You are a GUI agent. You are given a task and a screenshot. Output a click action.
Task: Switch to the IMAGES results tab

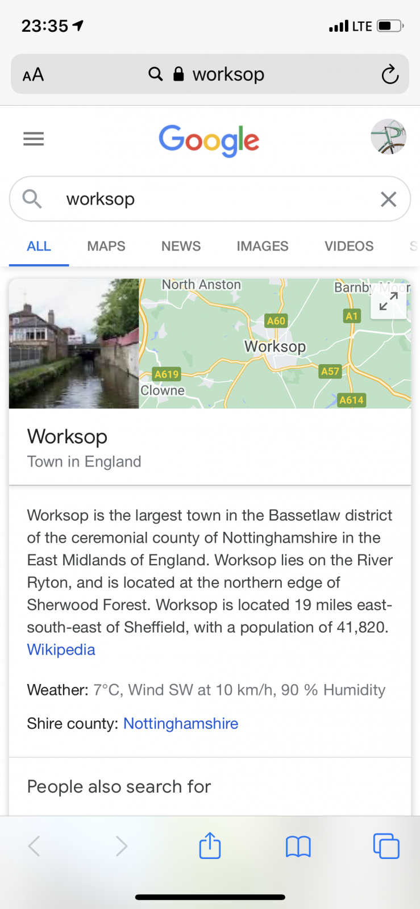[x=263, y=246]
